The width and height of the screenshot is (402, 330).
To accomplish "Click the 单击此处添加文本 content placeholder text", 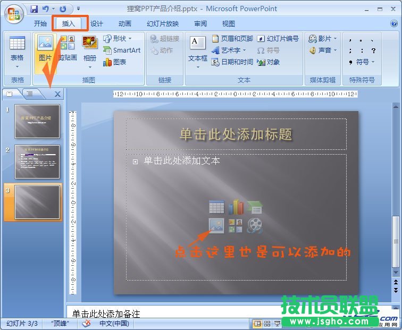I will tap(182, 160).
